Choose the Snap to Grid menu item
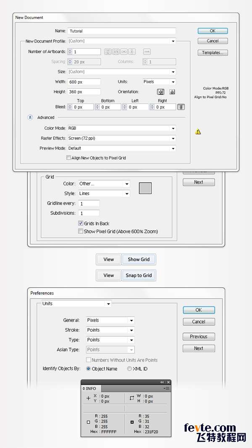The image size is (252, 448). (x=139, y=275)
